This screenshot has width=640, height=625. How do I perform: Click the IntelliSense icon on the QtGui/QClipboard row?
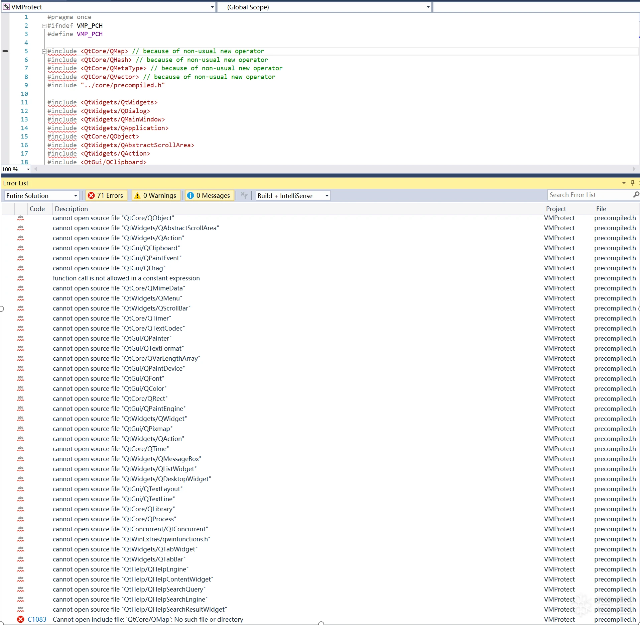pos(21,248)
